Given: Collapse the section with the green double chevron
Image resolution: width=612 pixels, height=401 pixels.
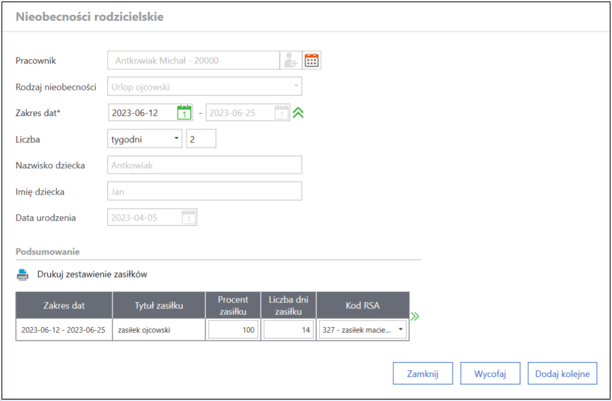Looking at the screenshot, I should [298, 113].
